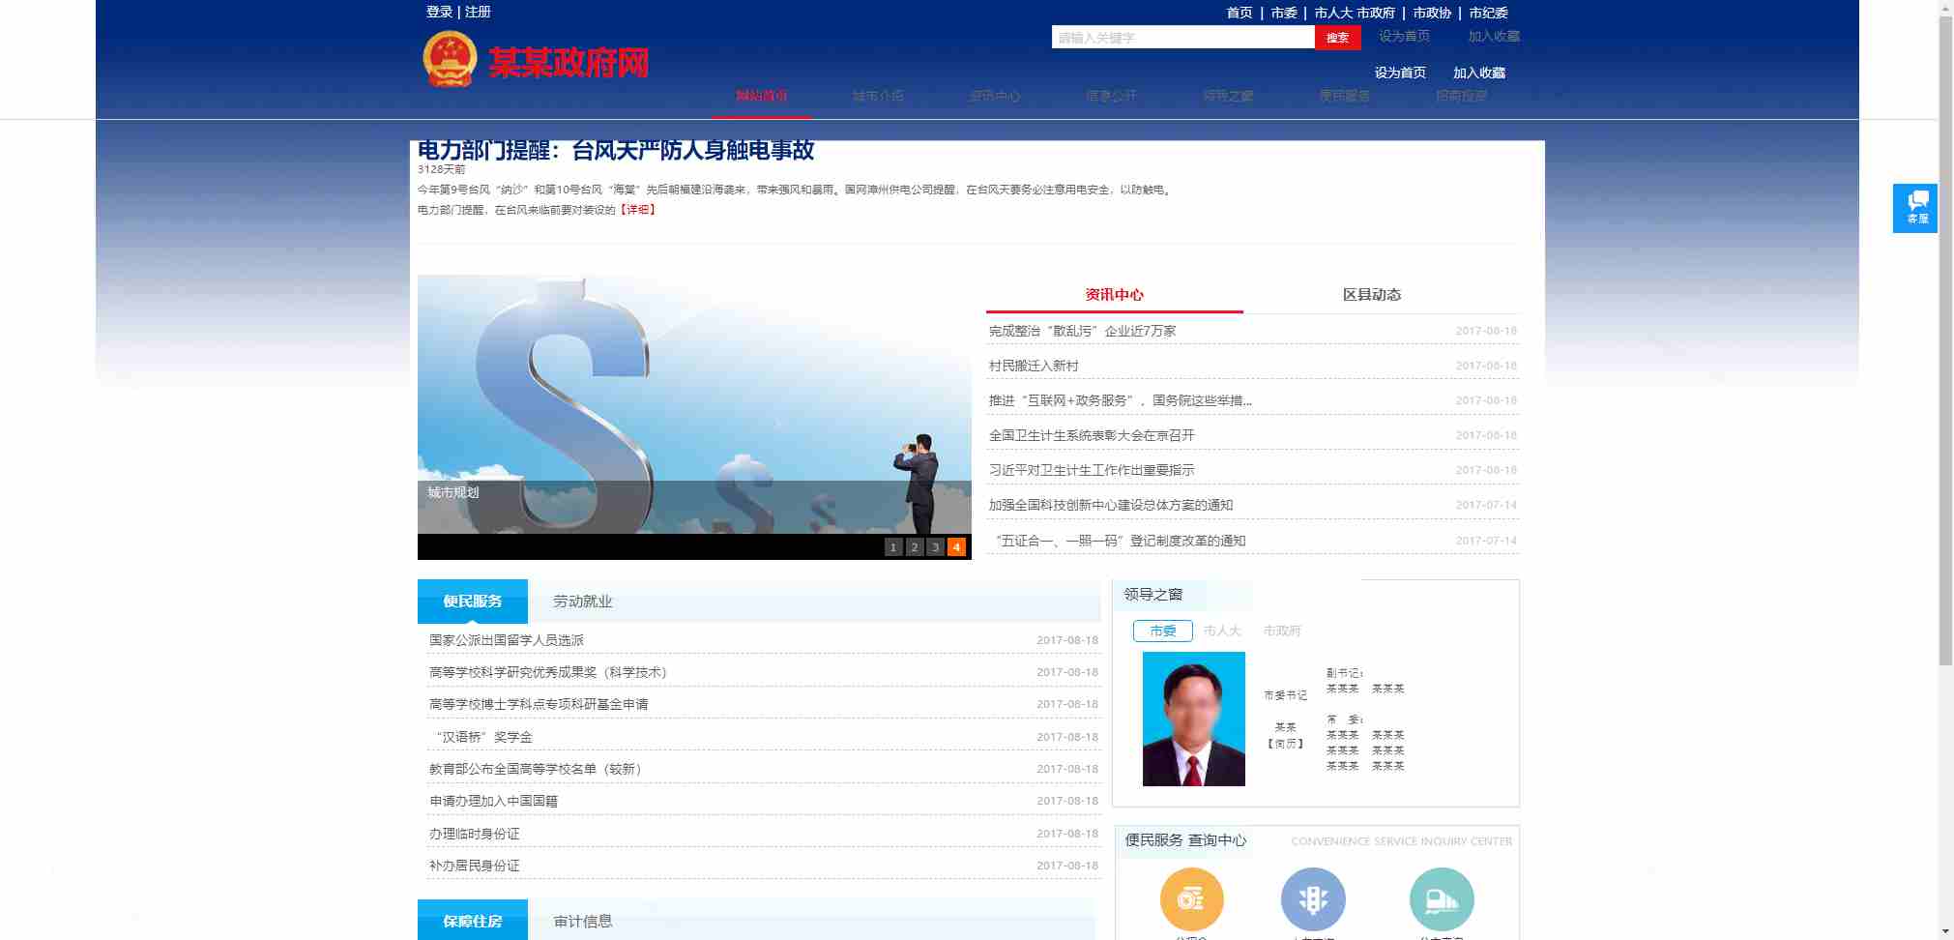This screenshot has width=1954, height=940.
Task: Select 网站首页 in the main navigation
Action: 761,96
